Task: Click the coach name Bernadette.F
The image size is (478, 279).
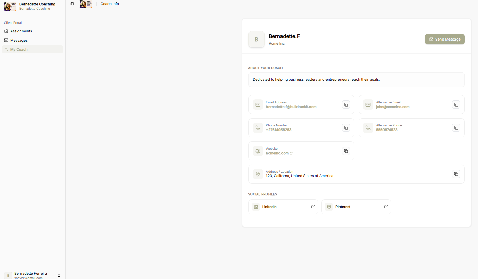Action: [x=284, y=36]
